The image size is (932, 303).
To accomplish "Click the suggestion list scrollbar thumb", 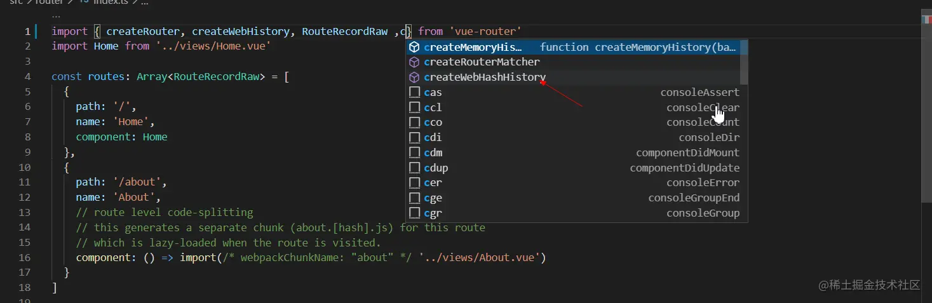I will tap(744, 62).
